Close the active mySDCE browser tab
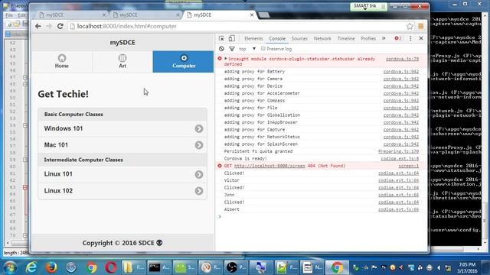The image size is (490, 275). [252, 15]
